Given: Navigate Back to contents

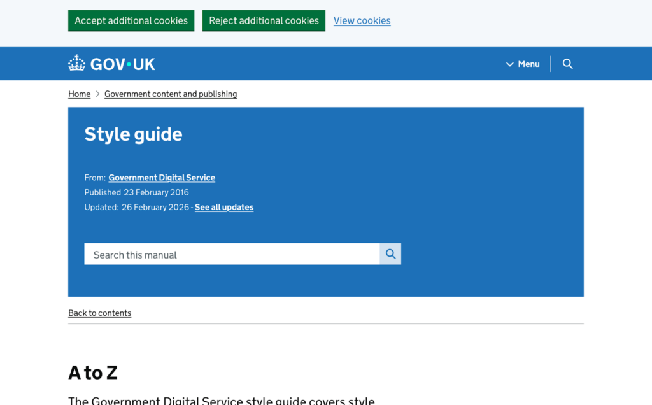Looking at the screenshot, I should (99, 313).
